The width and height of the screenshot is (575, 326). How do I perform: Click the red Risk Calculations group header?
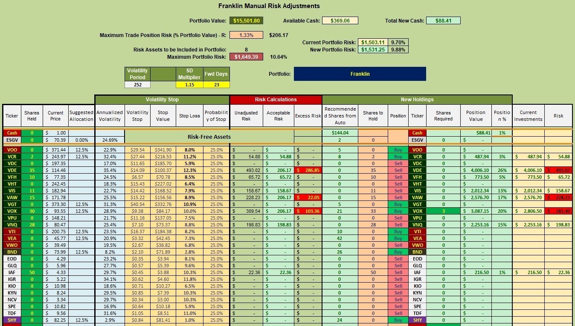pyautogui.click(x=276, y=100)
